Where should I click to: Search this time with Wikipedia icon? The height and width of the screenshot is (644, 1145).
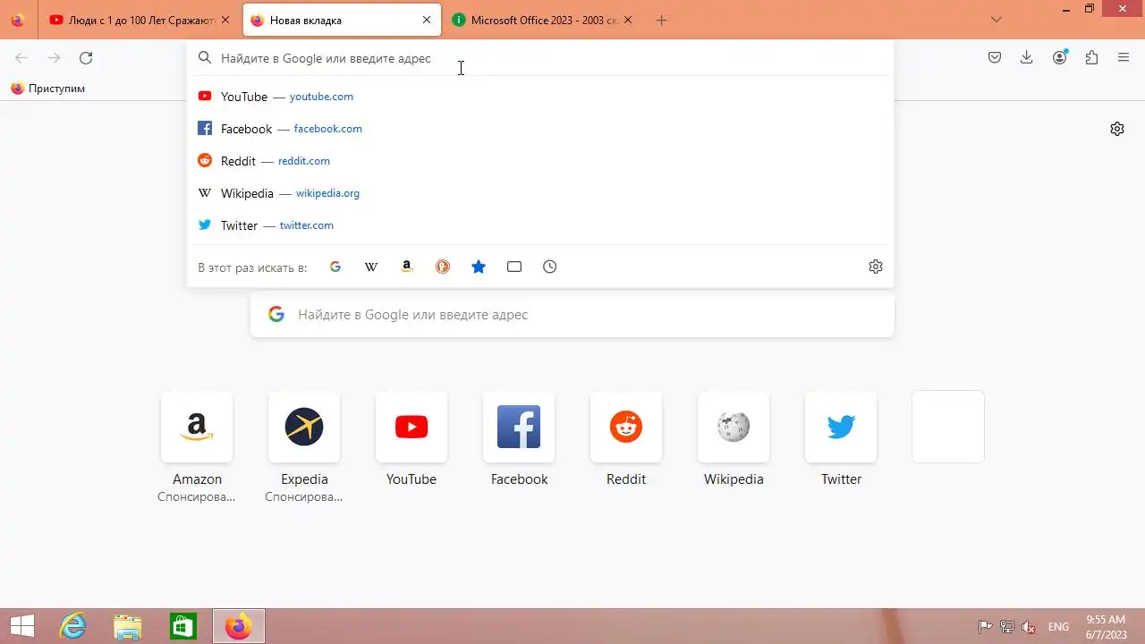coord(371,267)
